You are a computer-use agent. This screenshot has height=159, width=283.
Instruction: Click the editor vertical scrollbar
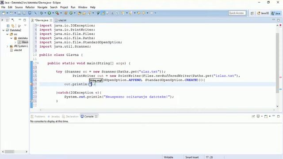coord(277,63)
